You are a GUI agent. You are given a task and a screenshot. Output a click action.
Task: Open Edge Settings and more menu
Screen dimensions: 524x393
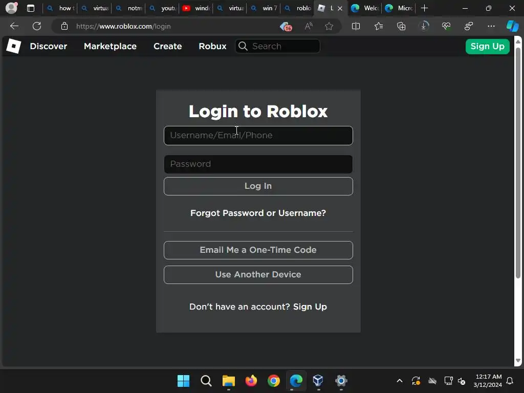coord(491,26)
